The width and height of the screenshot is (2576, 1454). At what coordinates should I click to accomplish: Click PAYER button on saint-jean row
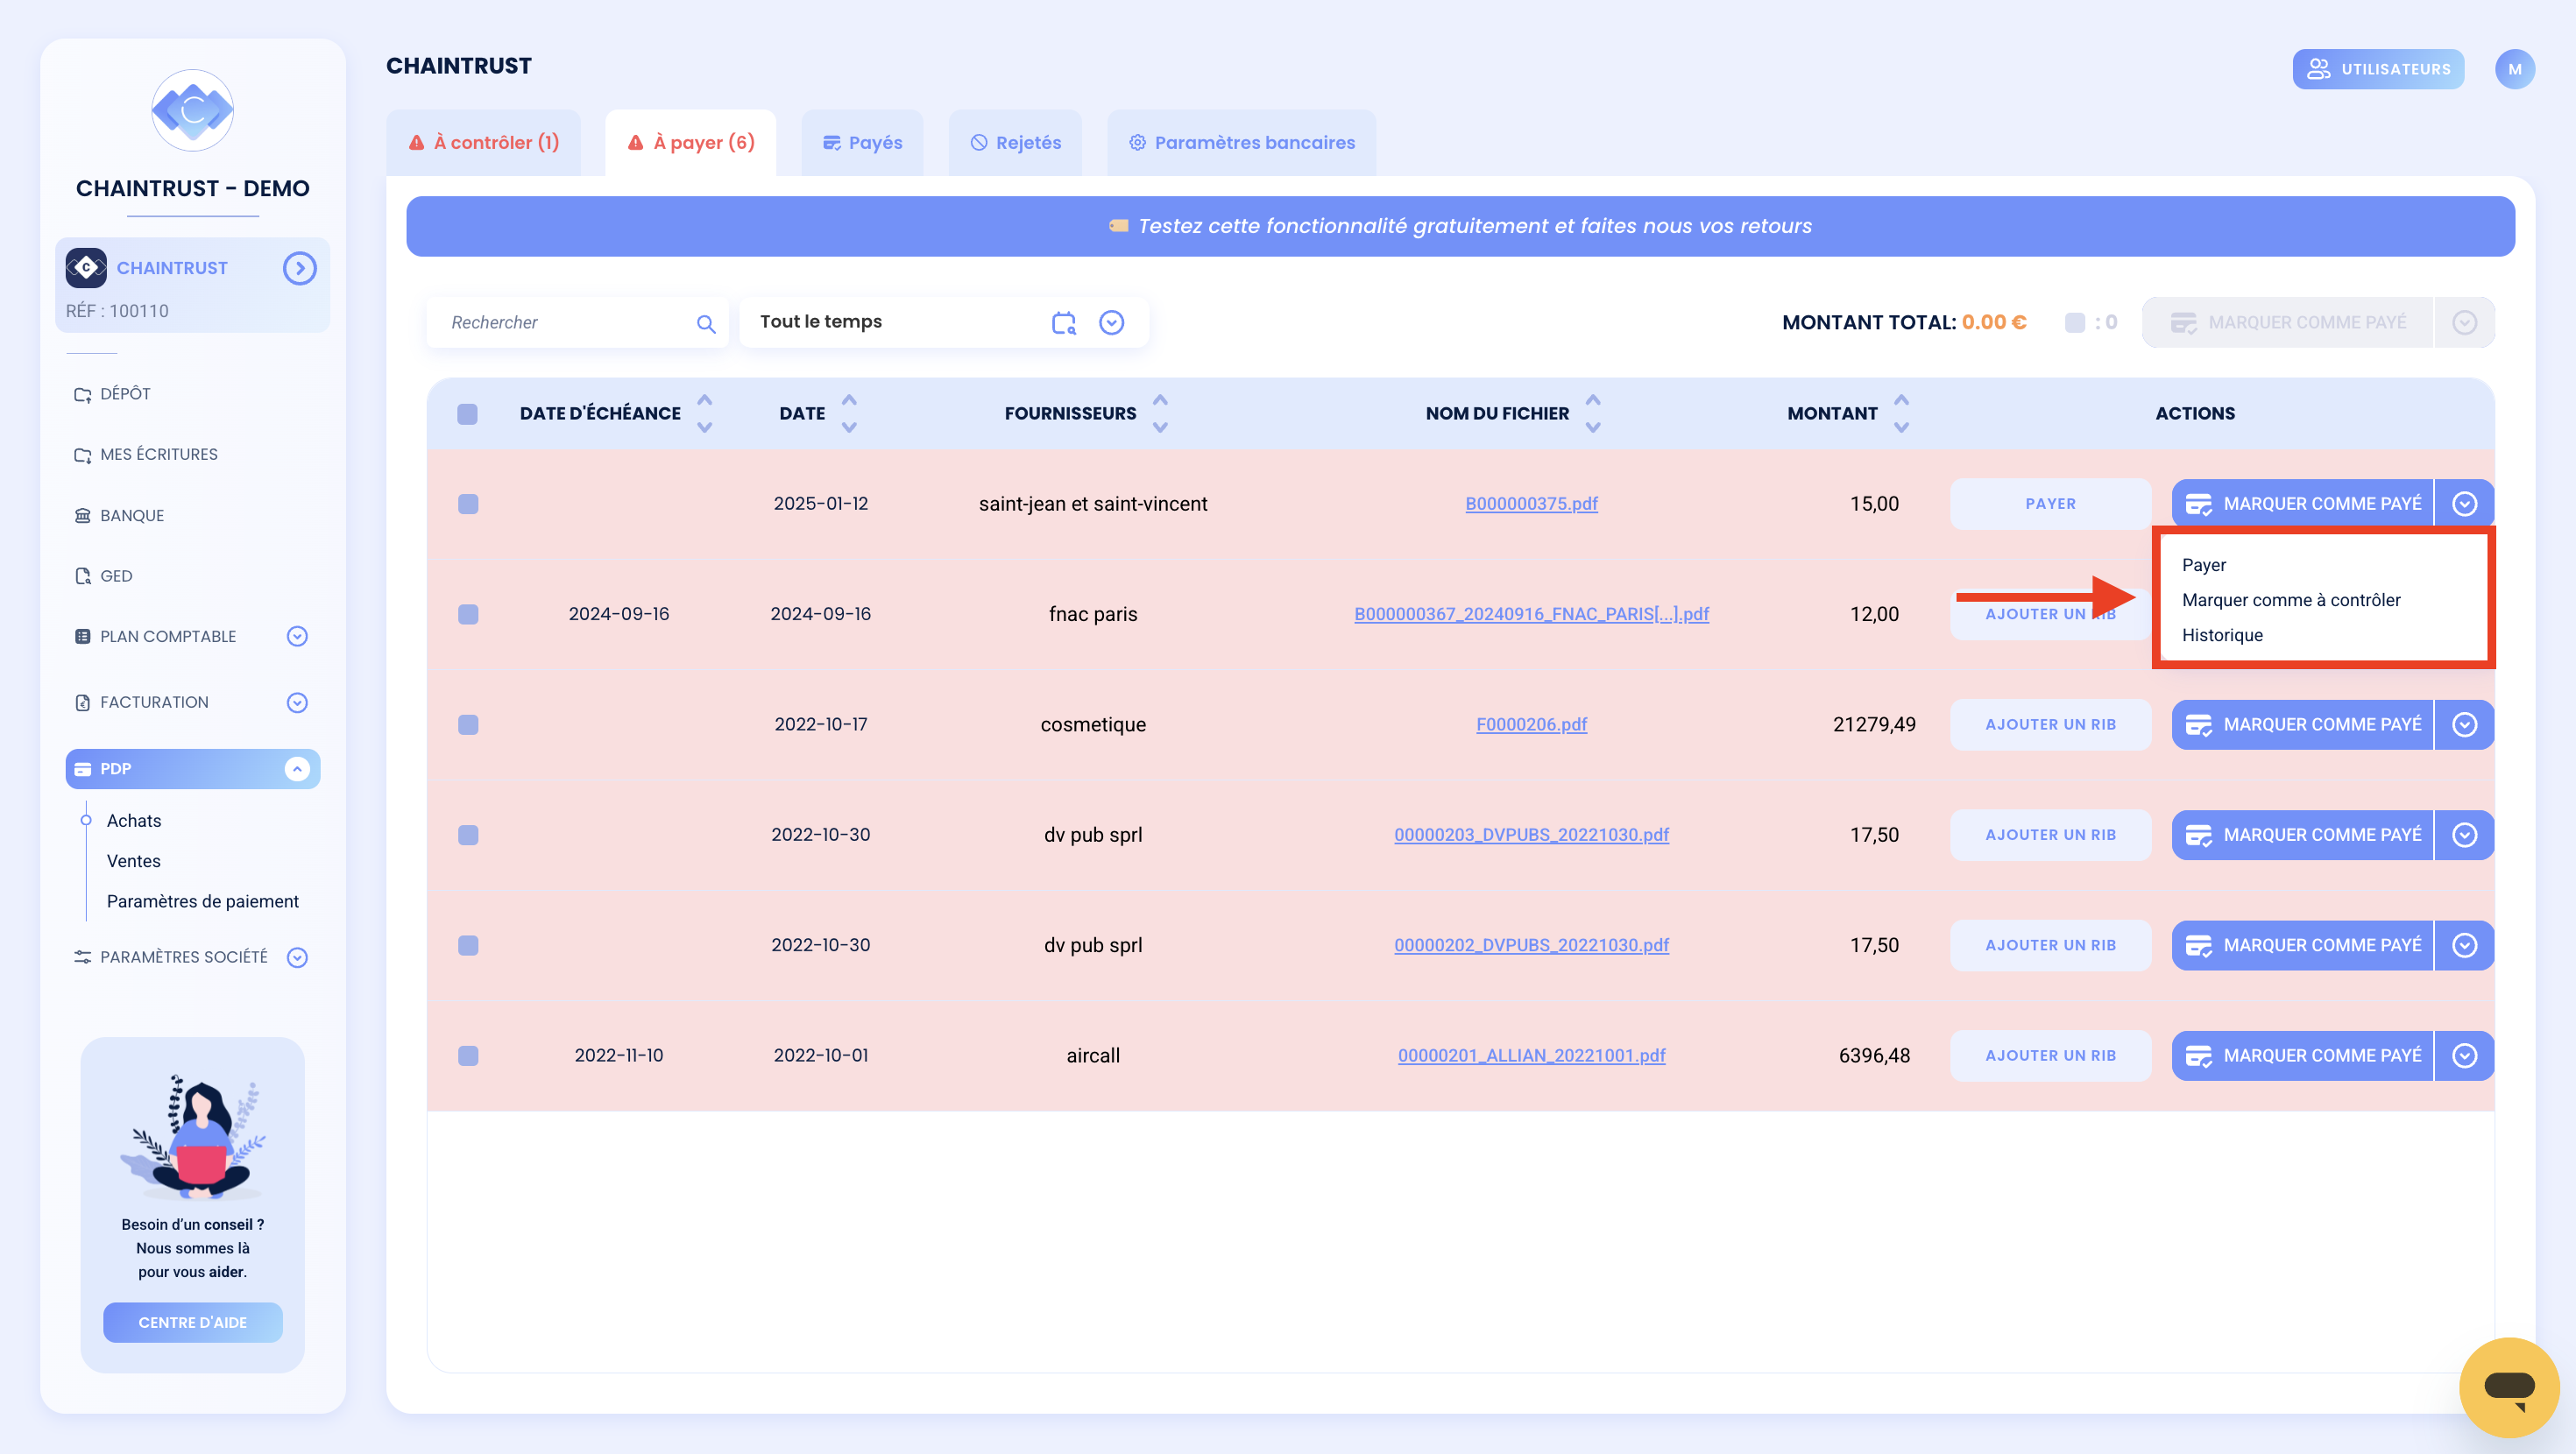[2050, 504]
